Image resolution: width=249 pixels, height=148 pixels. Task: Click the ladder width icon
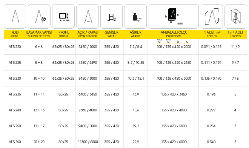click(x=111, y=16)
